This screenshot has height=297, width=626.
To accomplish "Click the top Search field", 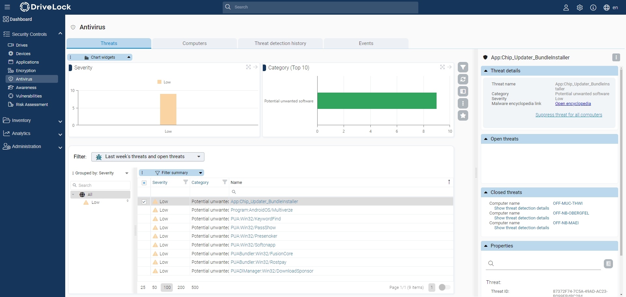I will coord(320,7).
